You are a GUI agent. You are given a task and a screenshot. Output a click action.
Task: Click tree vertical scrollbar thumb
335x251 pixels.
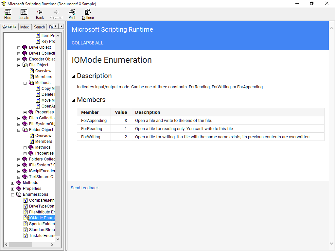(x=58, y=160)
